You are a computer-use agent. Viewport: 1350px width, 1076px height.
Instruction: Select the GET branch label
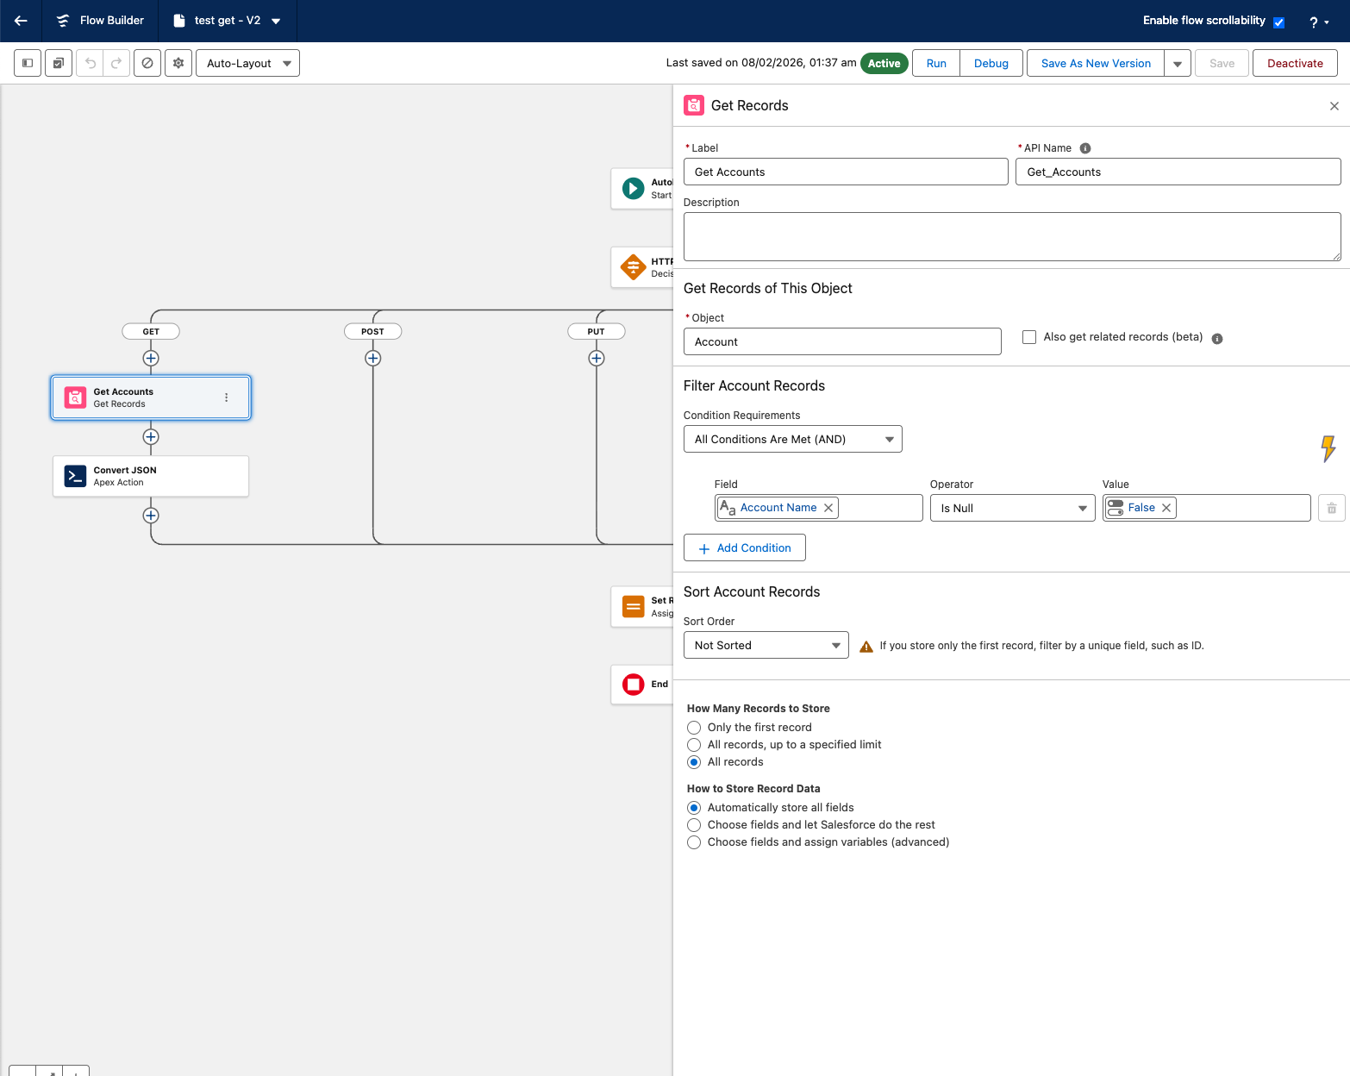151,332
